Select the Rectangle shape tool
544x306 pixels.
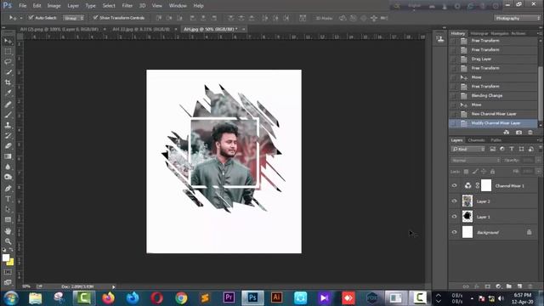tap(8, 219)
